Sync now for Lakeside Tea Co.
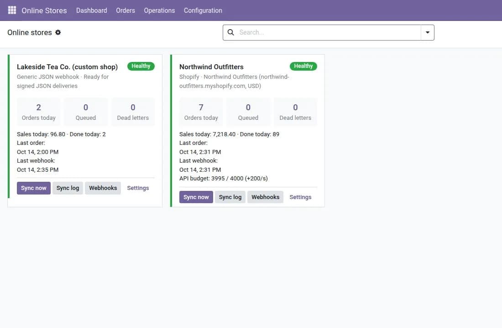The height and width of the screenshot is (328, 502). [x=34, y=188]
